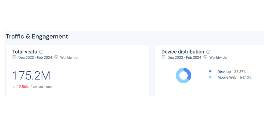Click the Desktop legend color dot

coord(210,72)
